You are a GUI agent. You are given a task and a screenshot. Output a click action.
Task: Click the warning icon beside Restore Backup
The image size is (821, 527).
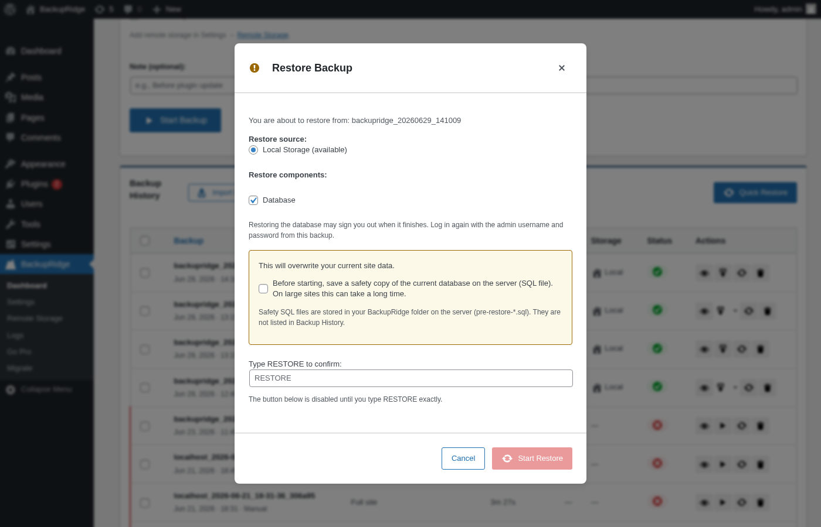click(x=255, y=68)
